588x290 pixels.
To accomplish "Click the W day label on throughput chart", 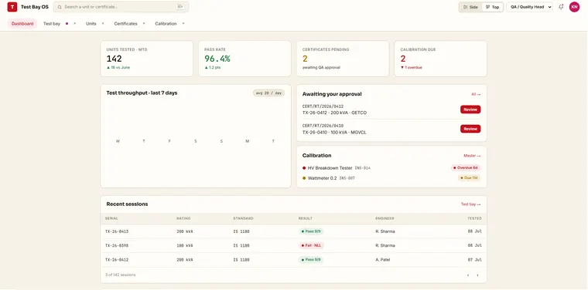I will pos(118,141).
